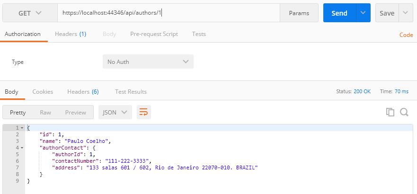Expand the Save options arrow
The width and height of the screenshot is (417, 194).
pyautogui.click(x=405, y=13)
